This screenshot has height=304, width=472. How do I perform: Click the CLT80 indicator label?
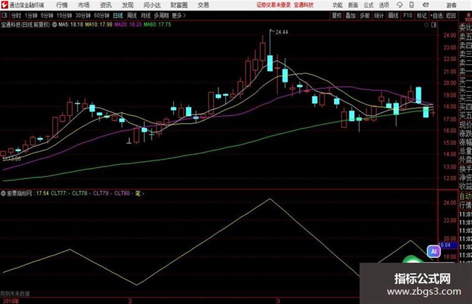123,193
